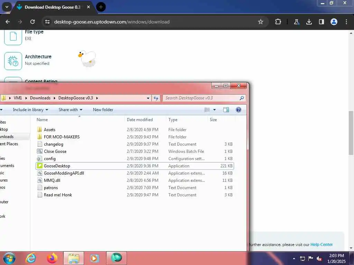Toggle the preview pane icon

pos(226,110)
